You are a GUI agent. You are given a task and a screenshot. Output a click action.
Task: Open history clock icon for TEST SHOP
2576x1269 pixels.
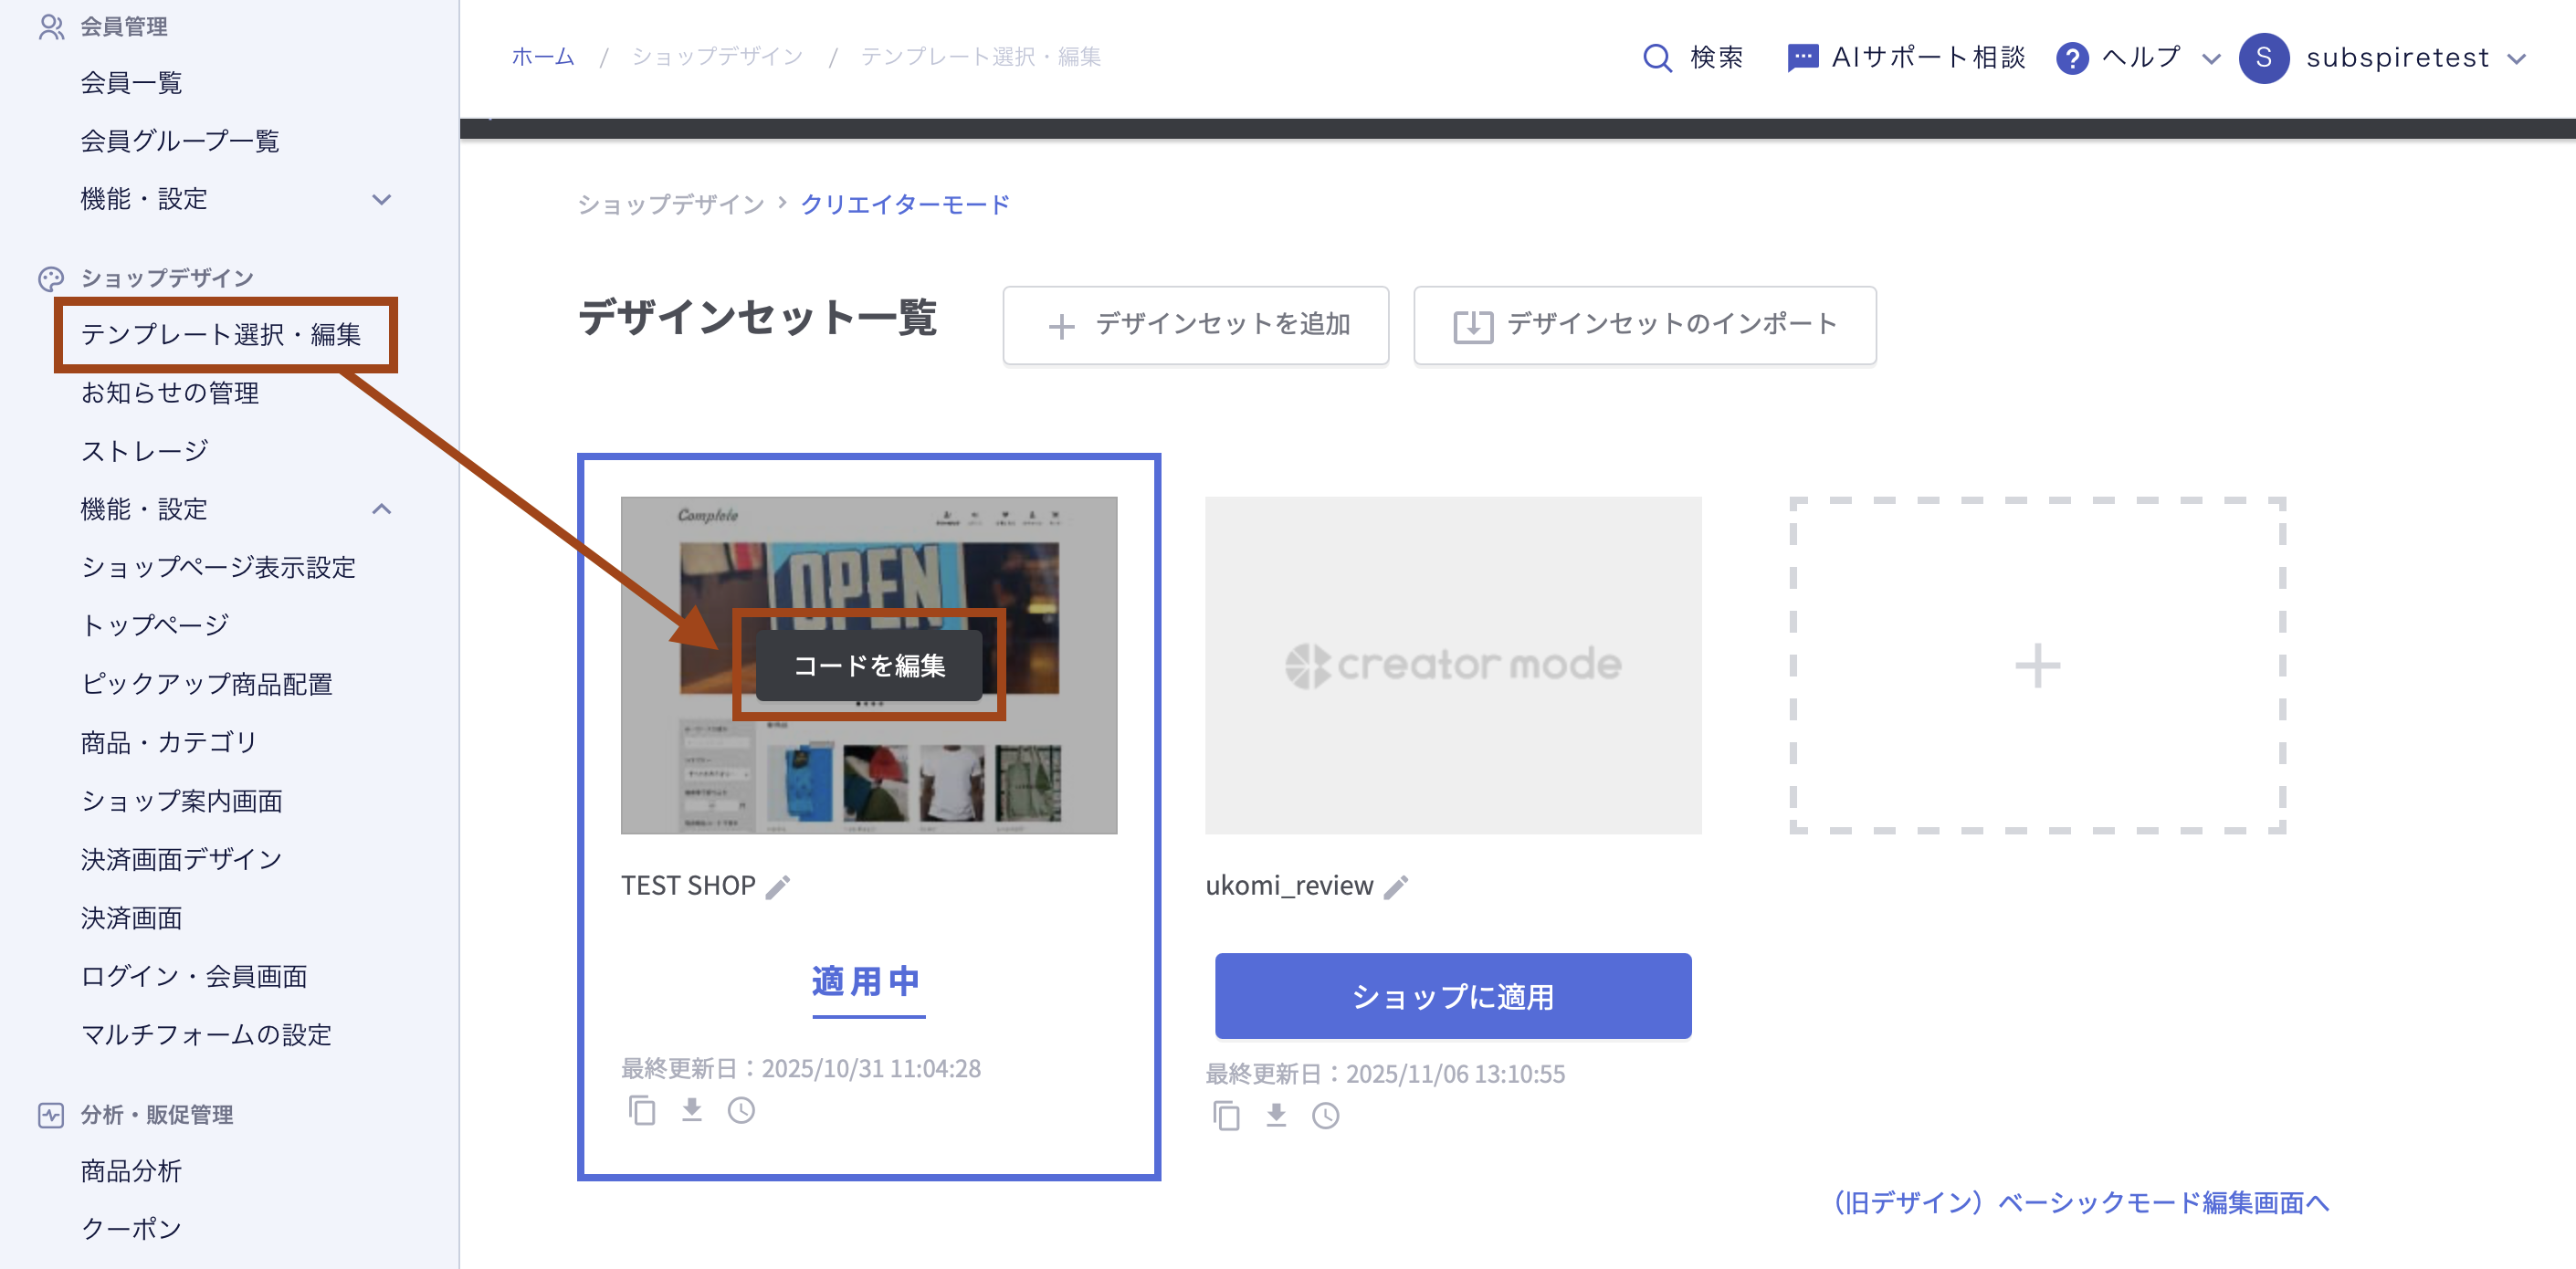click(x=741, y=1111)
